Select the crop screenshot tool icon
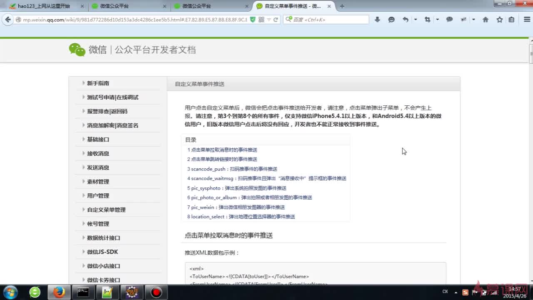Screen dimensions: 533x300 tap(427, 20)
